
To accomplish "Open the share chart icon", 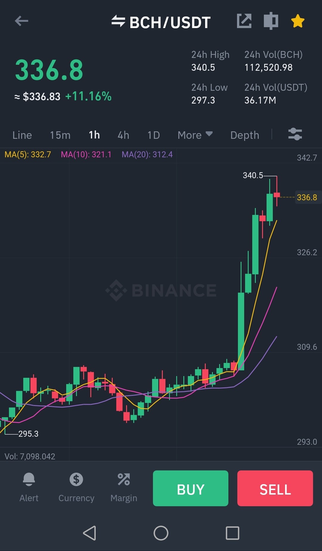I will click(x=244, y=21).
